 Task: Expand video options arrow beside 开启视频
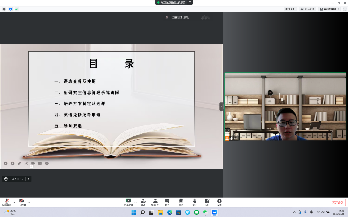click(x=29, y=202)
